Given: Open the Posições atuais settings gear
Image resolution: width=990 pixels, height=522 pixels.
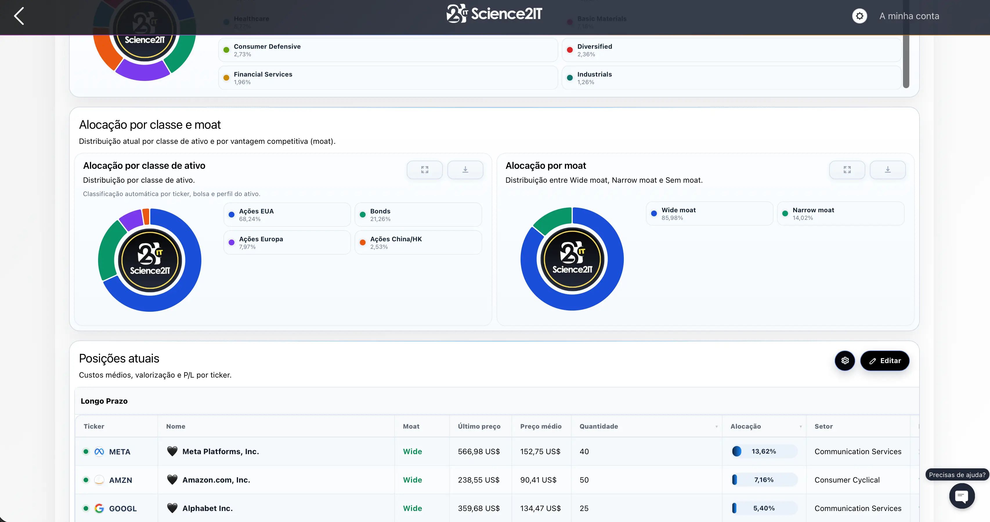Looking at the screenshot, I should coord(845,361).
